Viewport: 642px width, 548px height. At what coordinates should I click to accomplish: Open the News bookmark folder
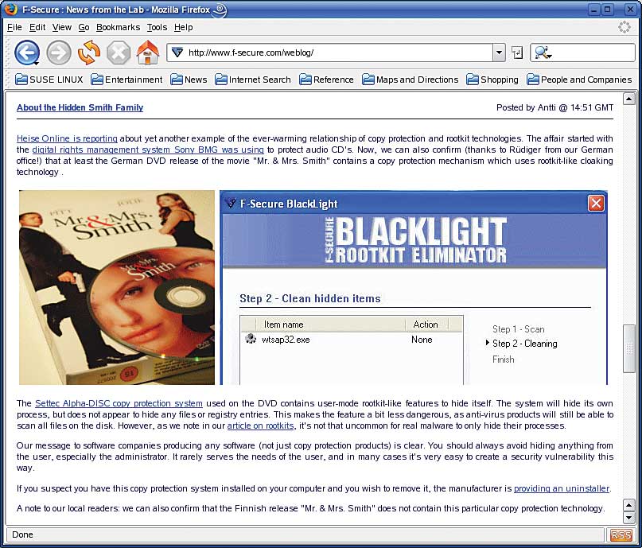click(189, 80)
